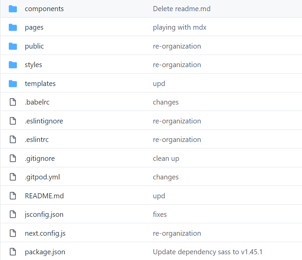View the "Update dependency sass to v1.45.1" commit
Image resolution: width=302 pixels, height=260 pixels.
point(208,252)
